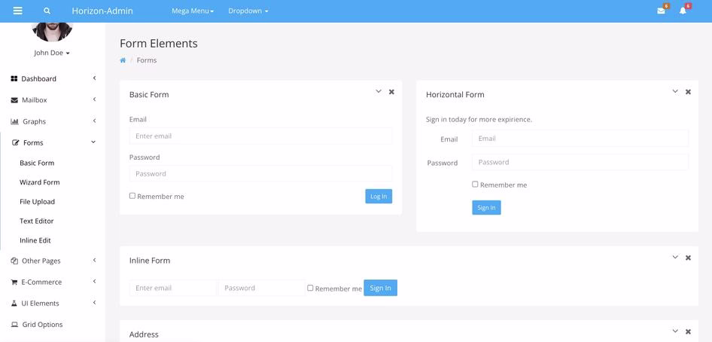Select Inline Edit submenu item
Image resolution: width=712 pixels, height=342 pixels.
pos(35,241)
